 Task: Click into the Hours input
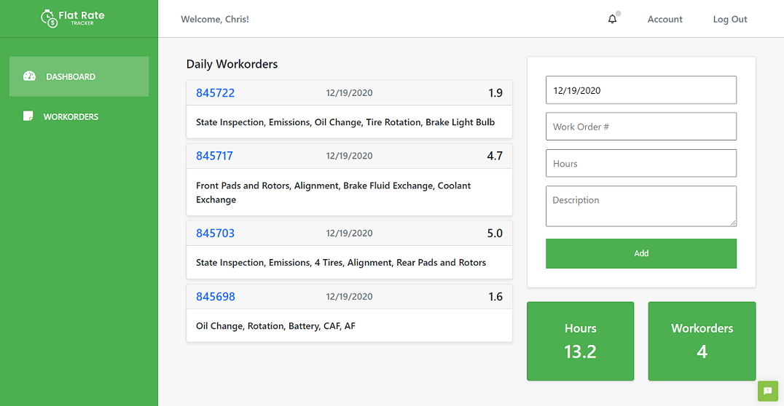pos(640,164)
